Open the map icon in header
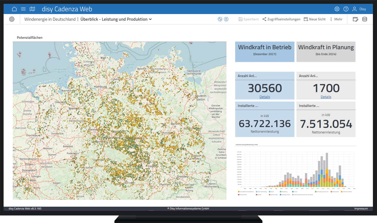Viewport: 377px width, 223px height. [32, 9]
